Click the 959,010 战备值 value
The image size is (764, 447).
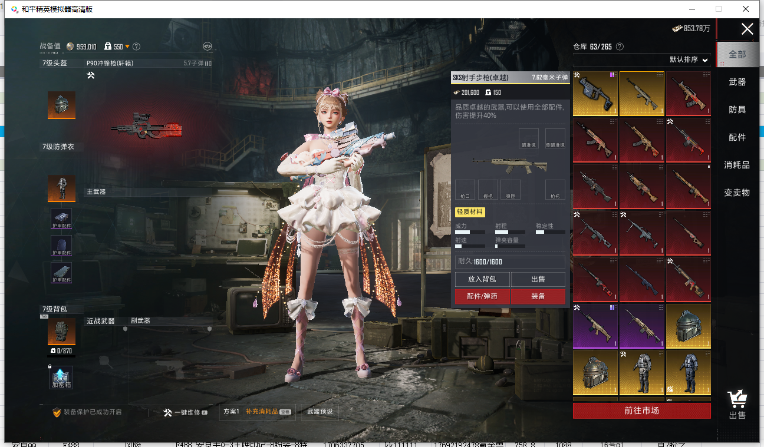coord(86,47)
